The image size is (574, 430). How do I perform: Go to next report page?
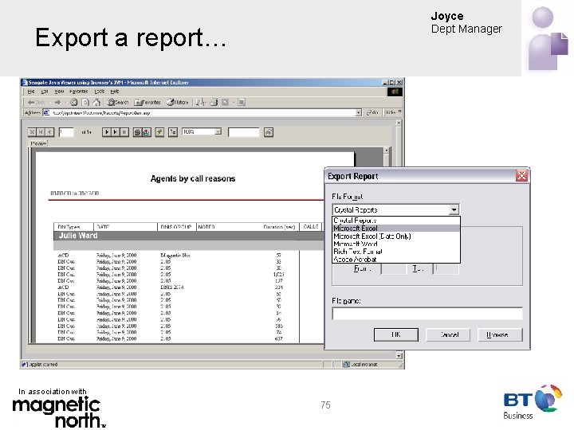107,132
